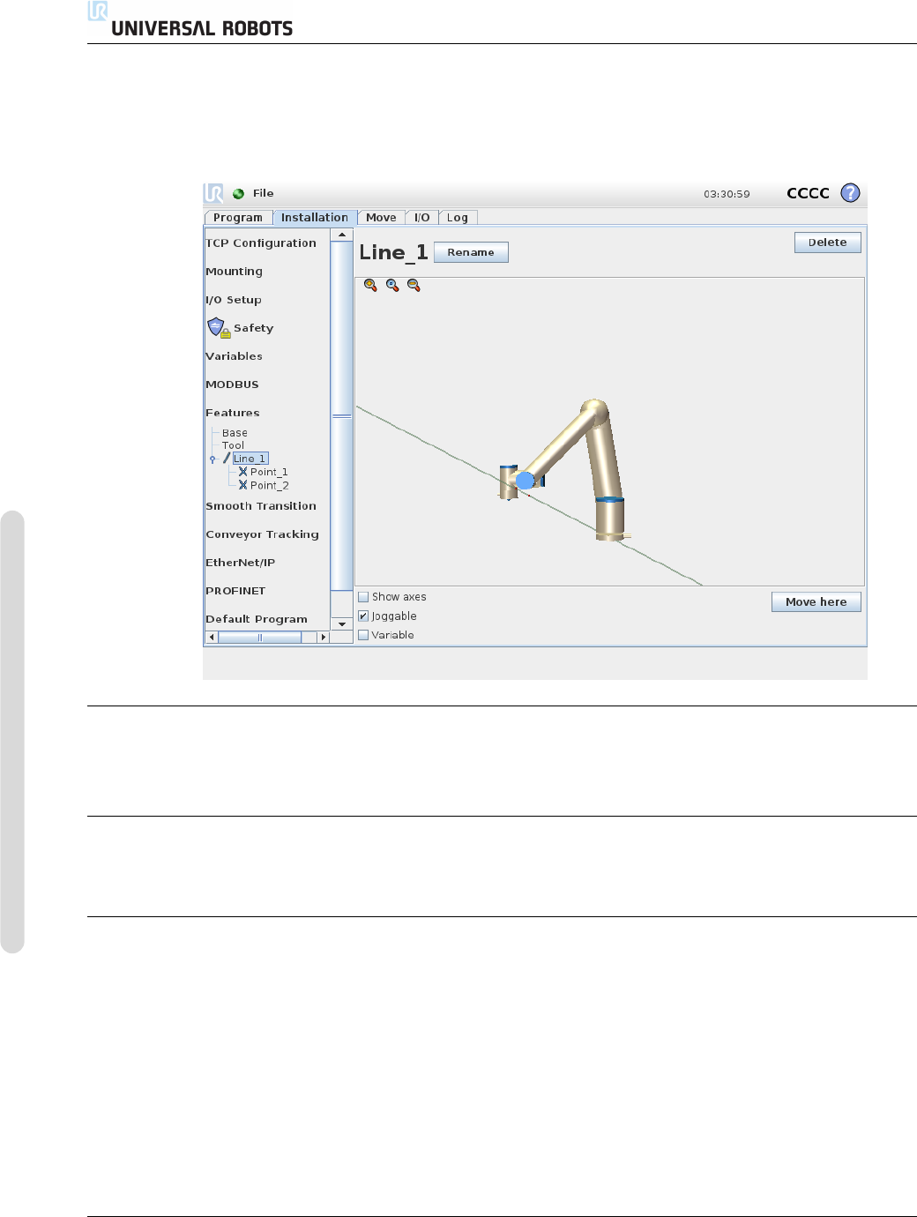Delete the Line_1 feature

pyautogui.click(x=827, y=243)
